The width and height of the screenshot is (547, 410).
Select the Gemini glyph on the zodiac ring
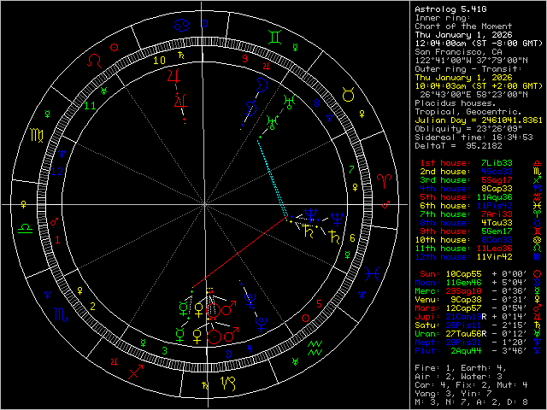click(x=274, y=38)
